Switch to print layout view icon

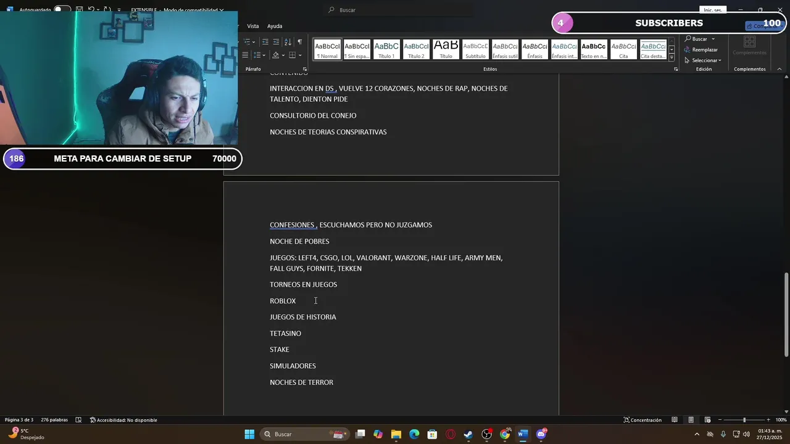[x=691, y=420]
